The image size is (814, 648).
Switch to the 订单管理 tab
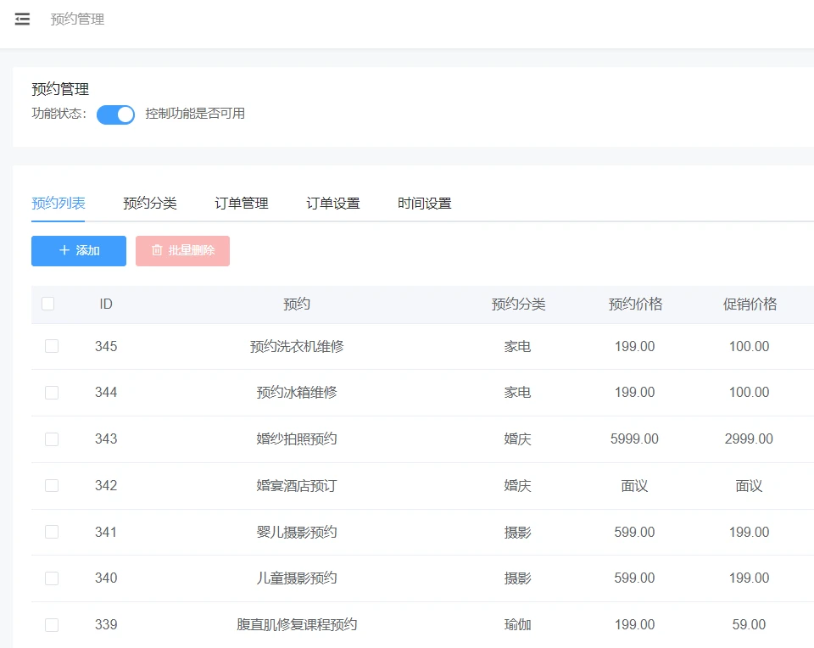click(242, 203)
